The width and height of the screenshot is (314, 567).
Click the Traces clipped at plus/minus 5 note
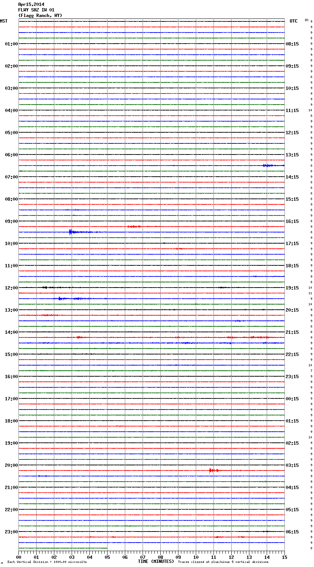point(223,562)
